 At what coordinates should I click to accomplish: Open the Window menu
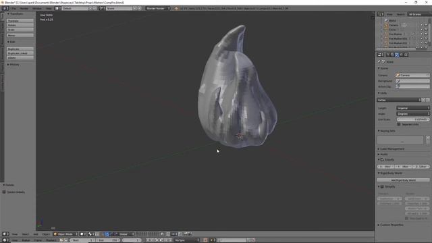point(37,8)
